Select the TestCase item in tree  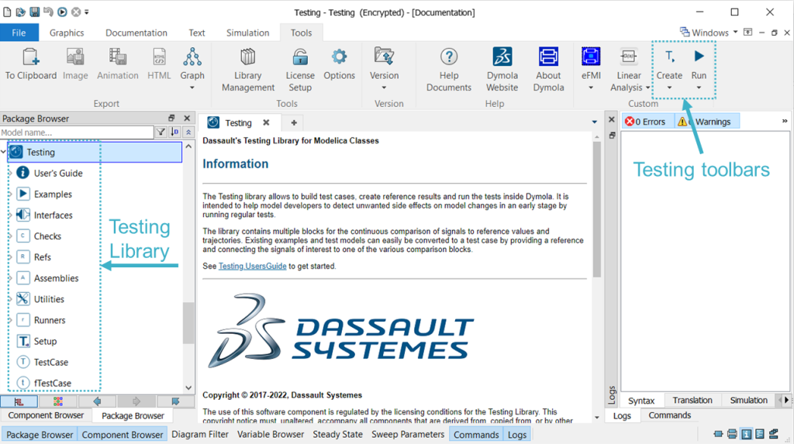[50, 362]
